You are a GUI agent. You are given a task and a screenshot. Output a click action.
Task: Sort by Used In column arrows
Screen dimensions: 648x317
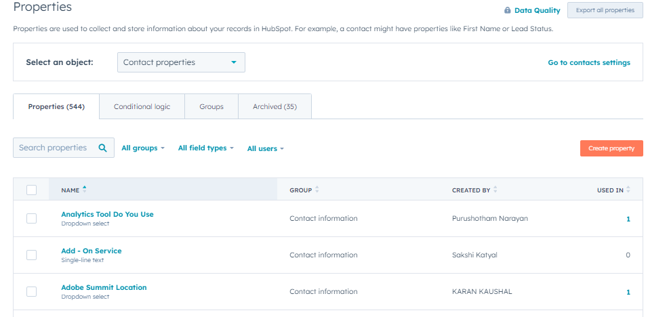click(x=628, y=190)
